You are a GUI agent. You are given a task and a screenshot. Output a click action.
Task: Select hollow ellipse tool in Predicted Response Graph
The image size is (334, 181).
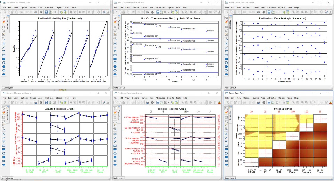coord(115,161)
